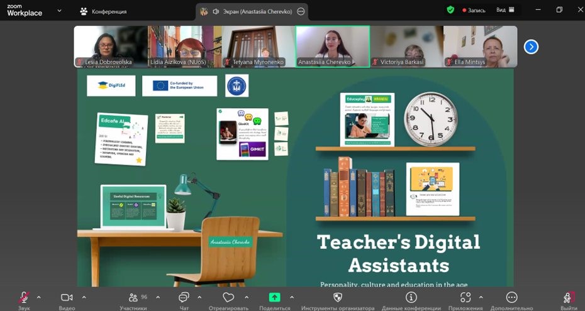Expand video options arrow next to Видео
Viewport: 585px width, 311px height.
pos(84,297)
